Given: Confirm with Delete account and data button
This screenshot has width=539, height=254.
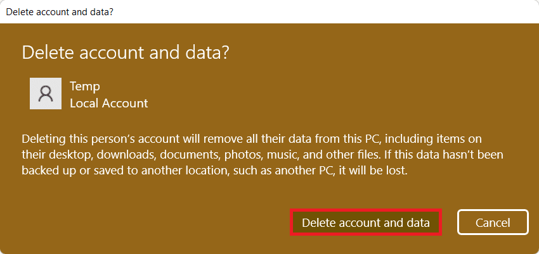Looking at the screenshot, I should (x=366, y=222).
